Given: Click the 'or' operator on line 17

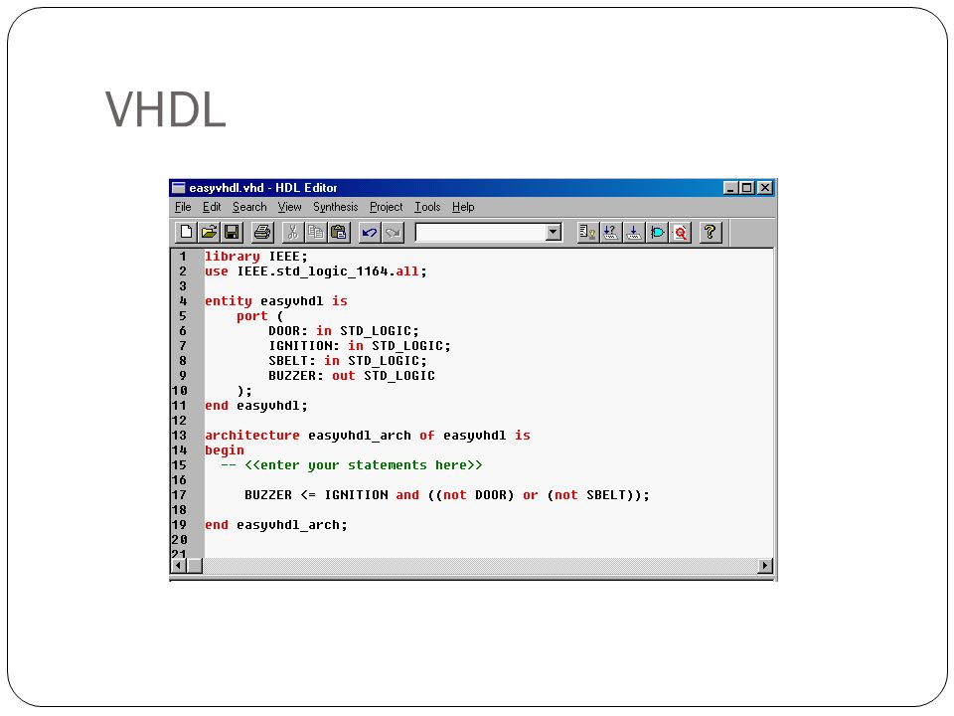Looking at the screenshot, I should (531, 495).
